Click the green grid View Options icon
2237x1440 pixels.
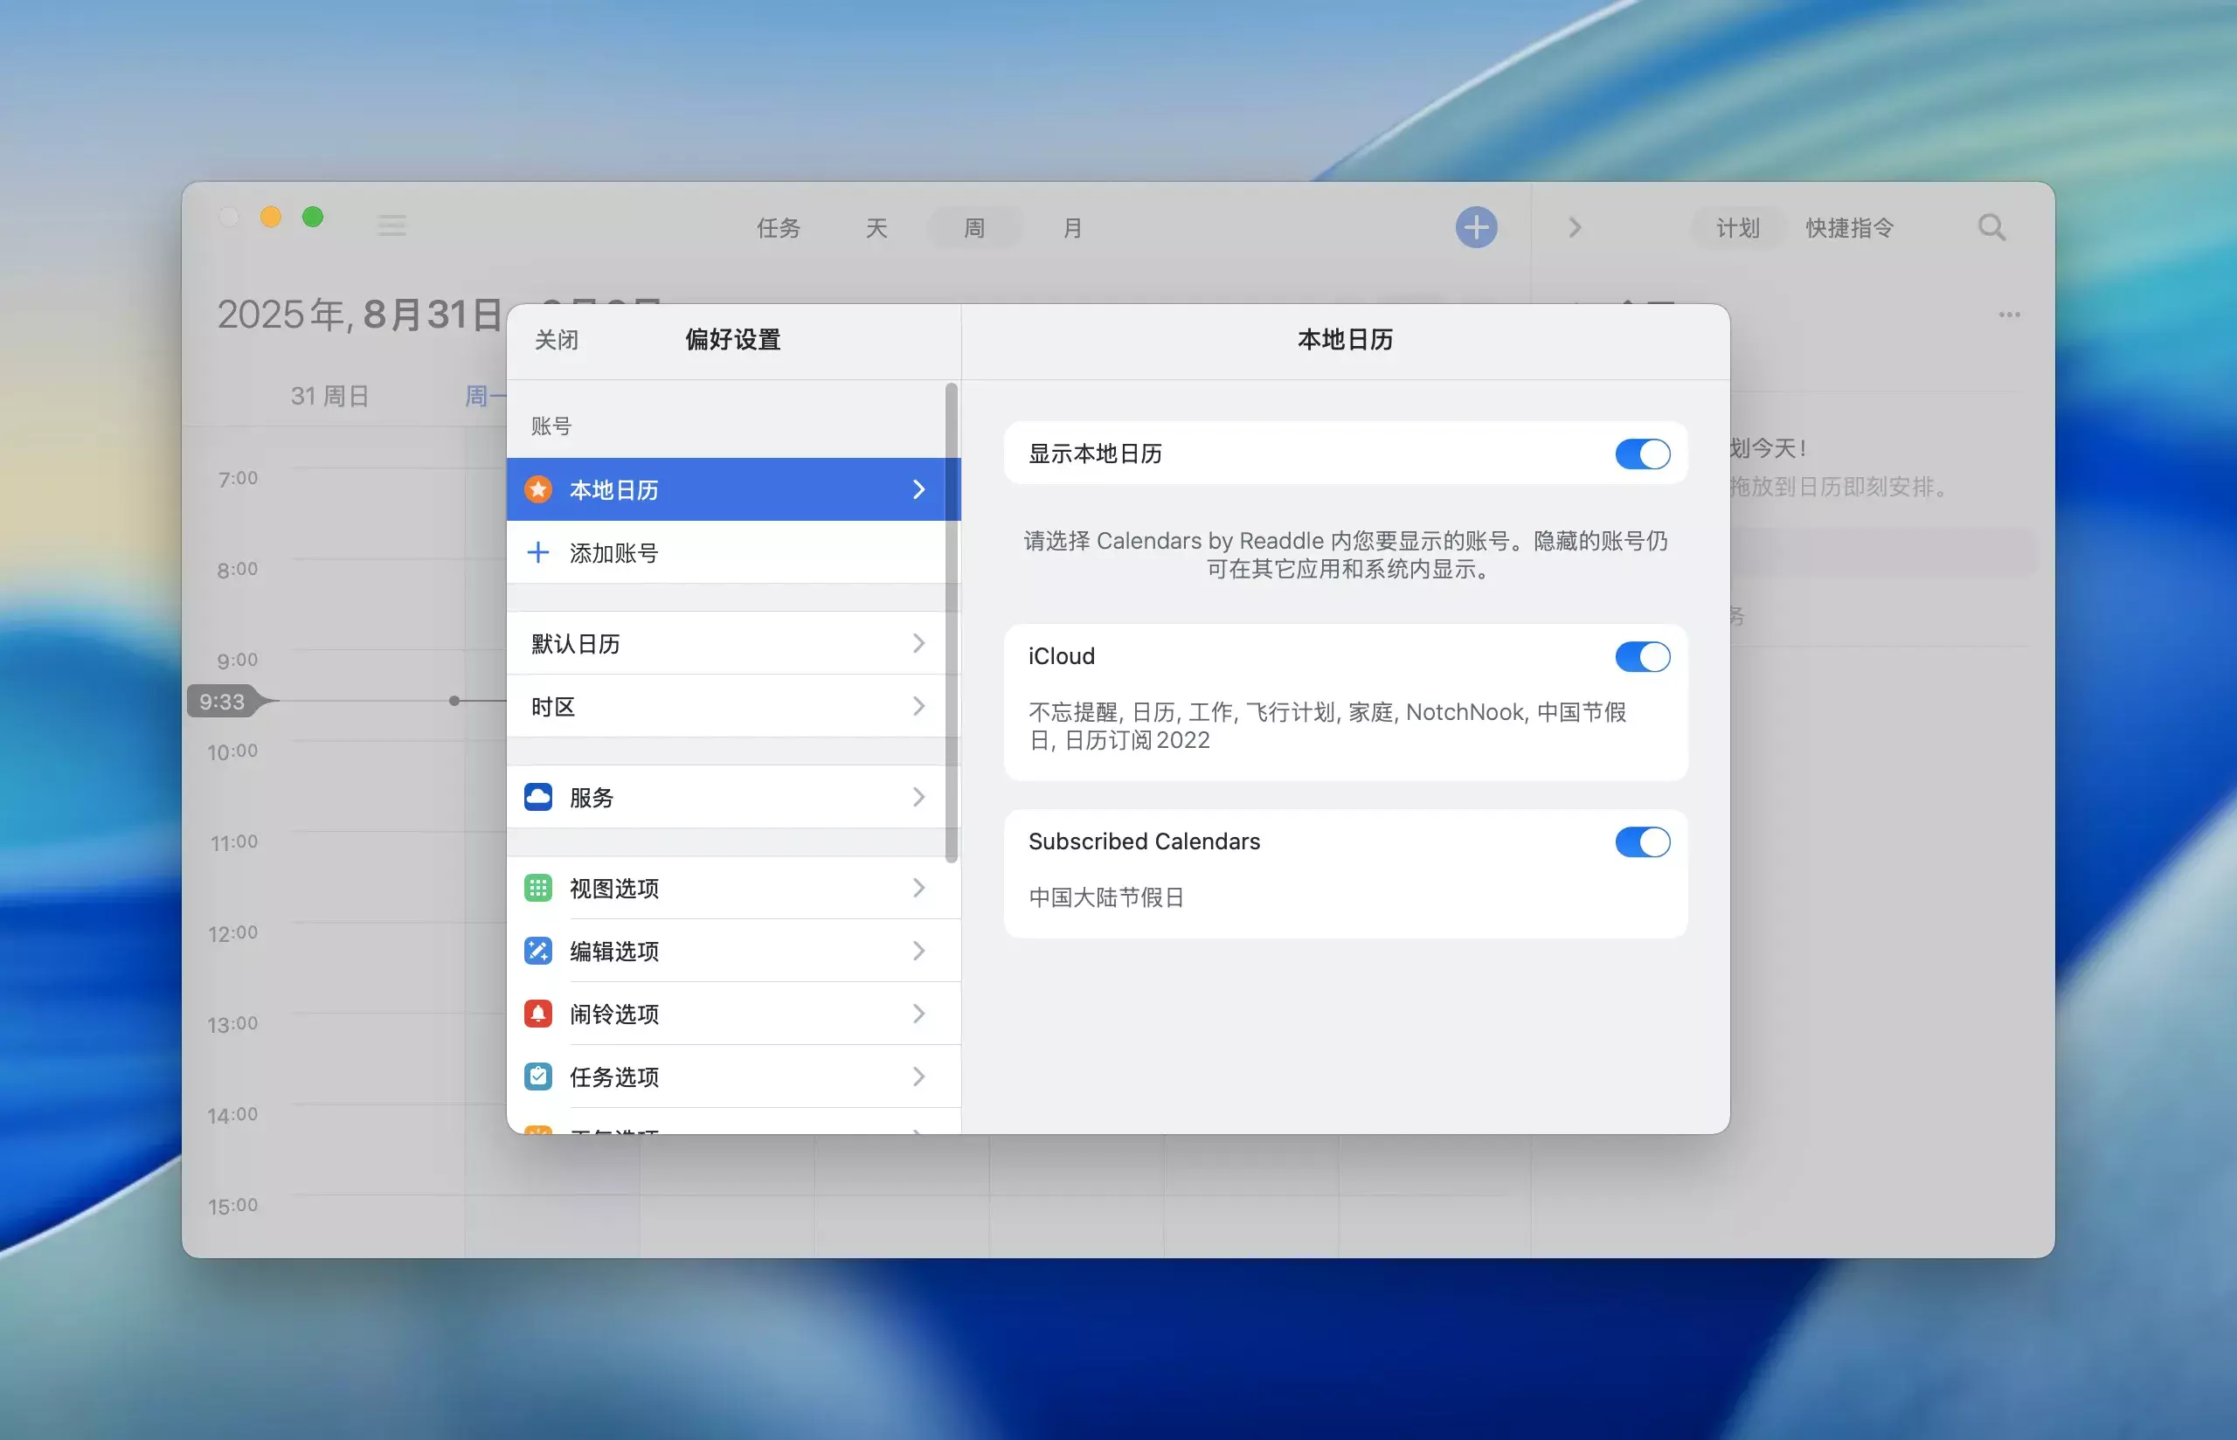point(537,888)
